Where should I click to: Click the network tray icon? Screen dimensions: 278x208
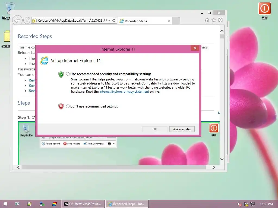tap(252, 204)
